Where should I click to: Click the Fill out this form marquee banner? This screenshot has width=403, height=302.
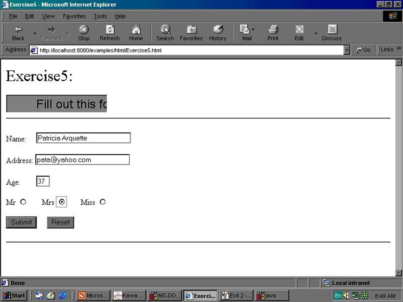pyautogui.click(x=56, y=104)
